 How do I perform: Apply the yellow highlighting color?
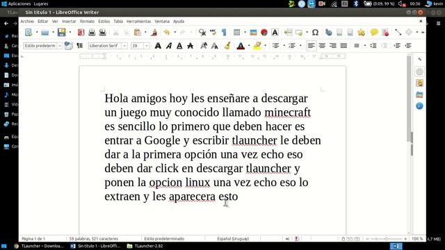(257, 46)
